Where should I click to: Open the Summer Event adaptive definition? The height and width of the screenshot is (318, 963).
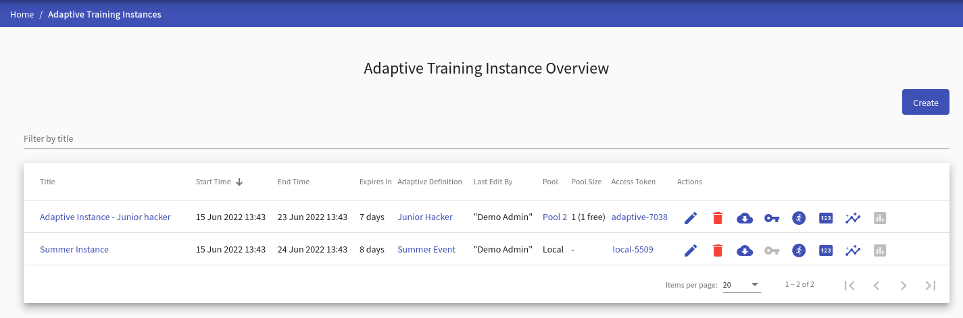pos(426,250)
